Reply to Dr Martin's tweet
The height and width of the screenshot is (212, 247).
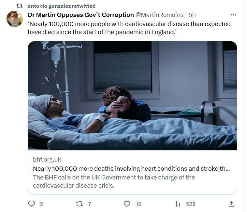32,204
